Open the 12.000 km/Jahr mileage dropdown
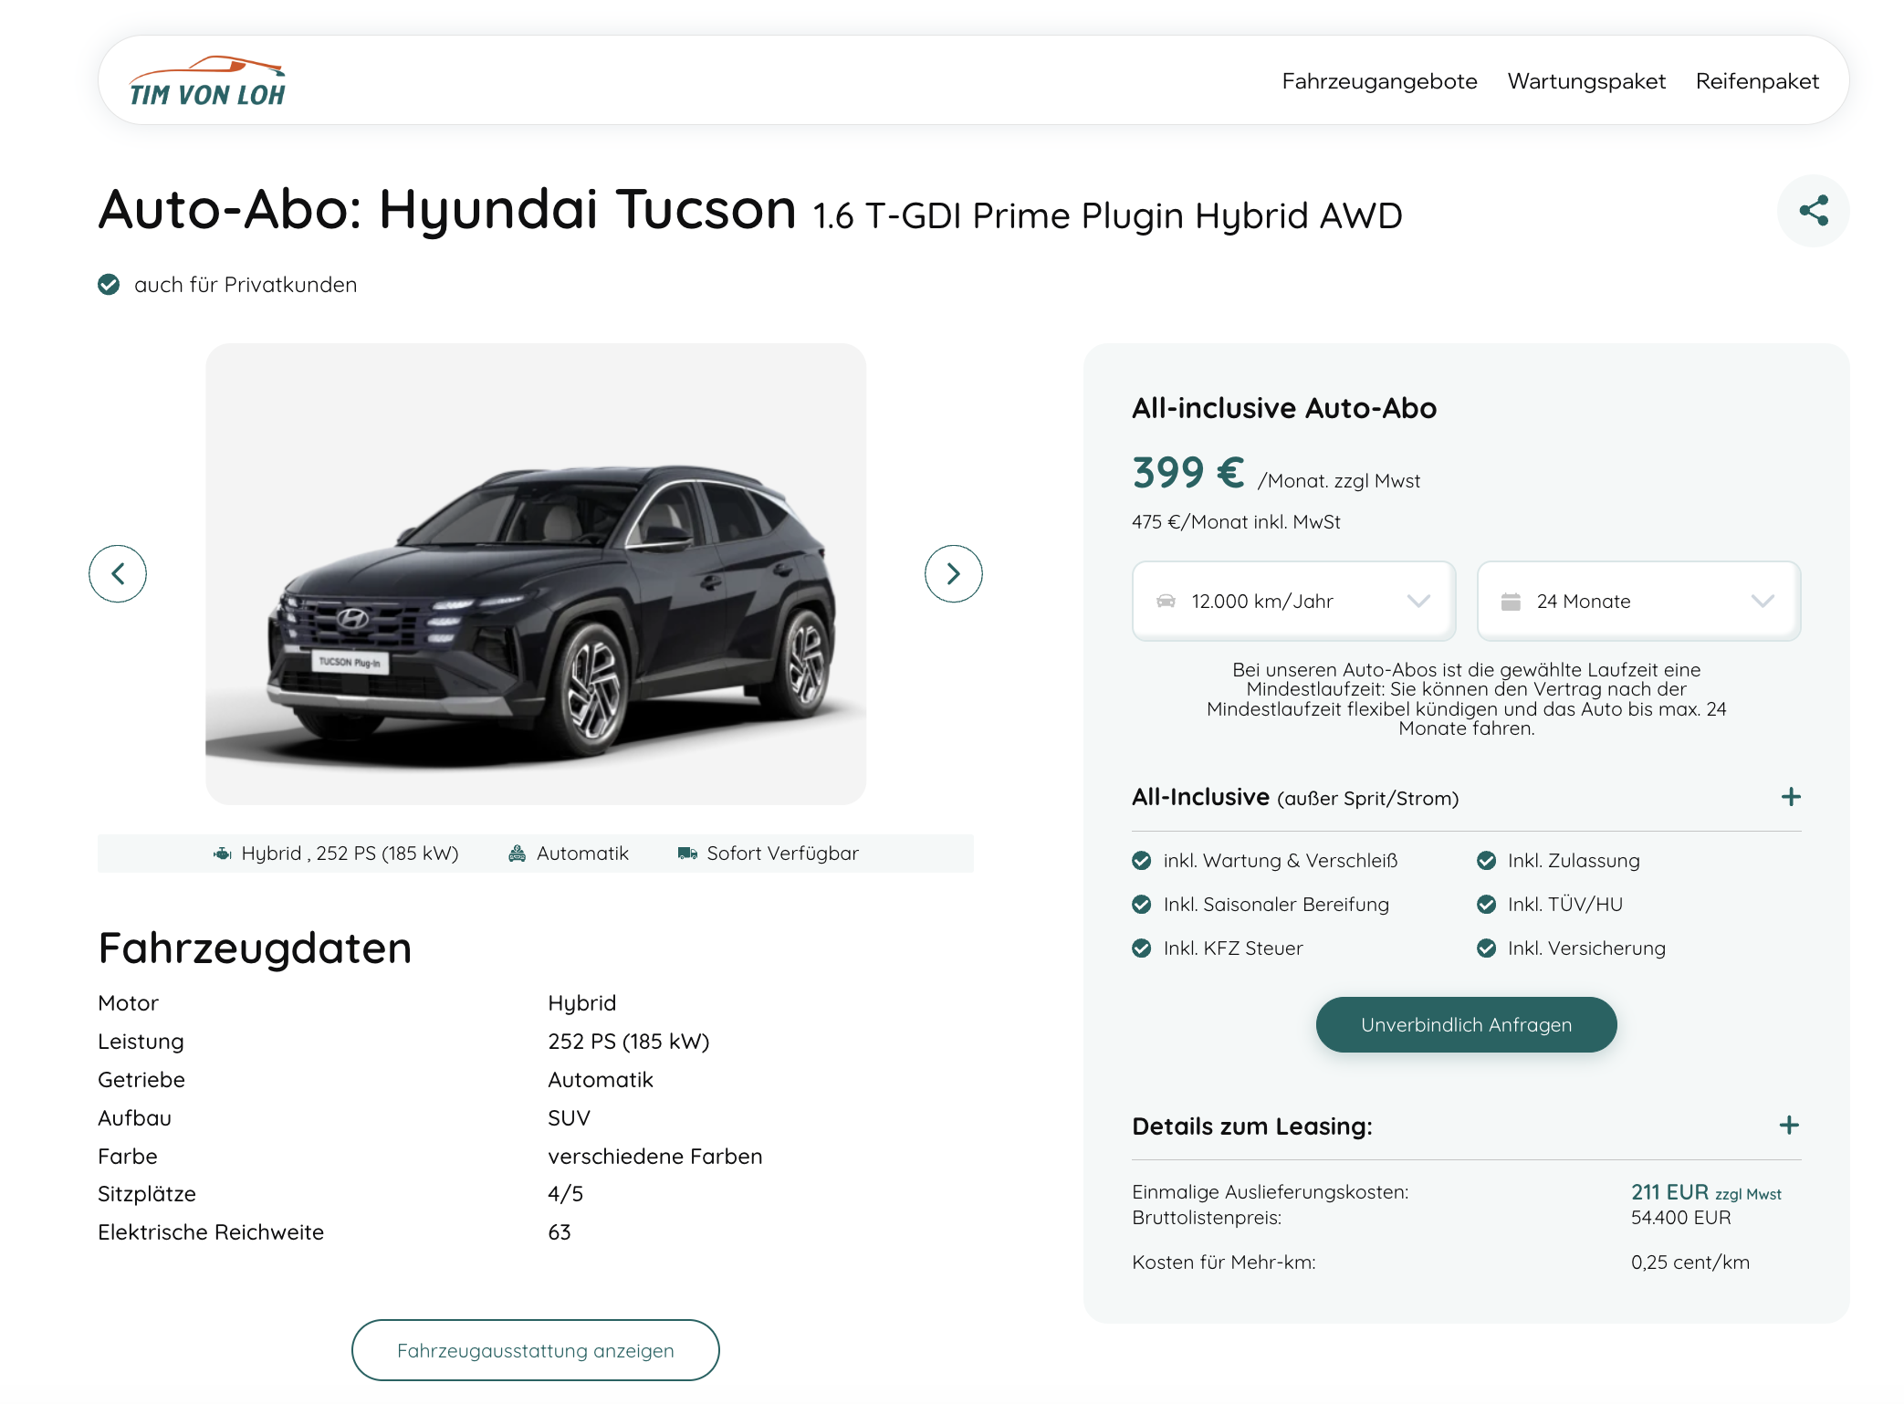The width and height of the screenshot is (1904, 1404). [x=1292, y=602]
